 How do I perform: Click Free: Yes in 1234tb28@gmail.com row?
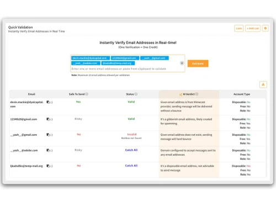245,124
